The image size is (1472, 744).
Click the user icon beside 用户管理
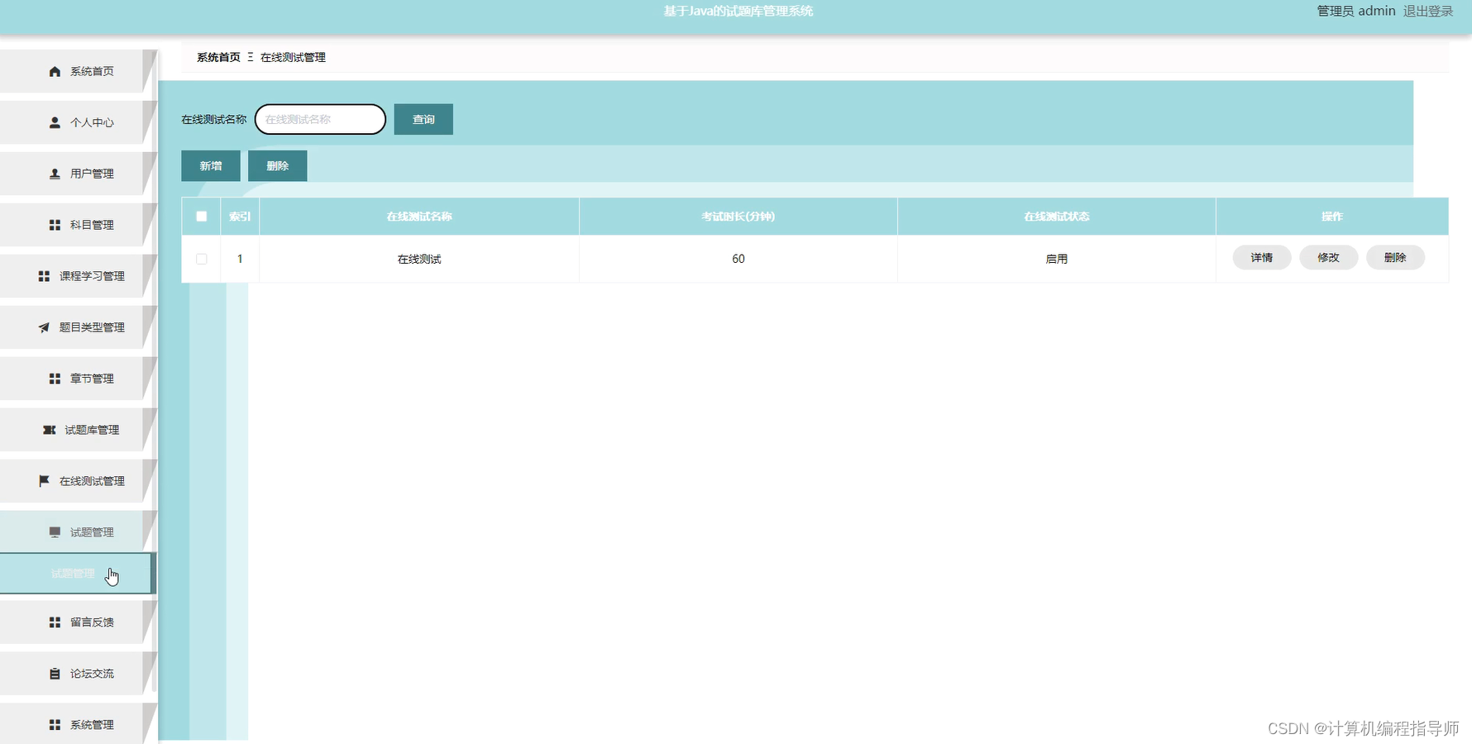click(x=55, y=174)
